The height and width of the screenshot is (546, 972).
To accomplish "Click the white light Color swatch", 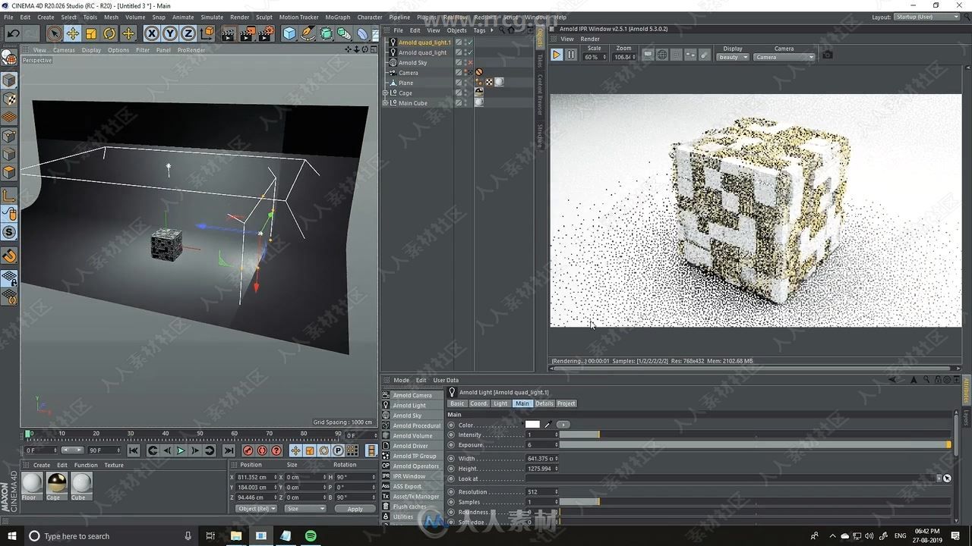I will point(532,425).
